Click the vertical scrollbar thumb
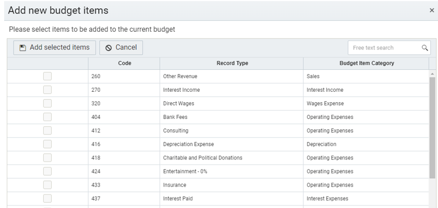 pyautogui.click(x=432, y=128)
